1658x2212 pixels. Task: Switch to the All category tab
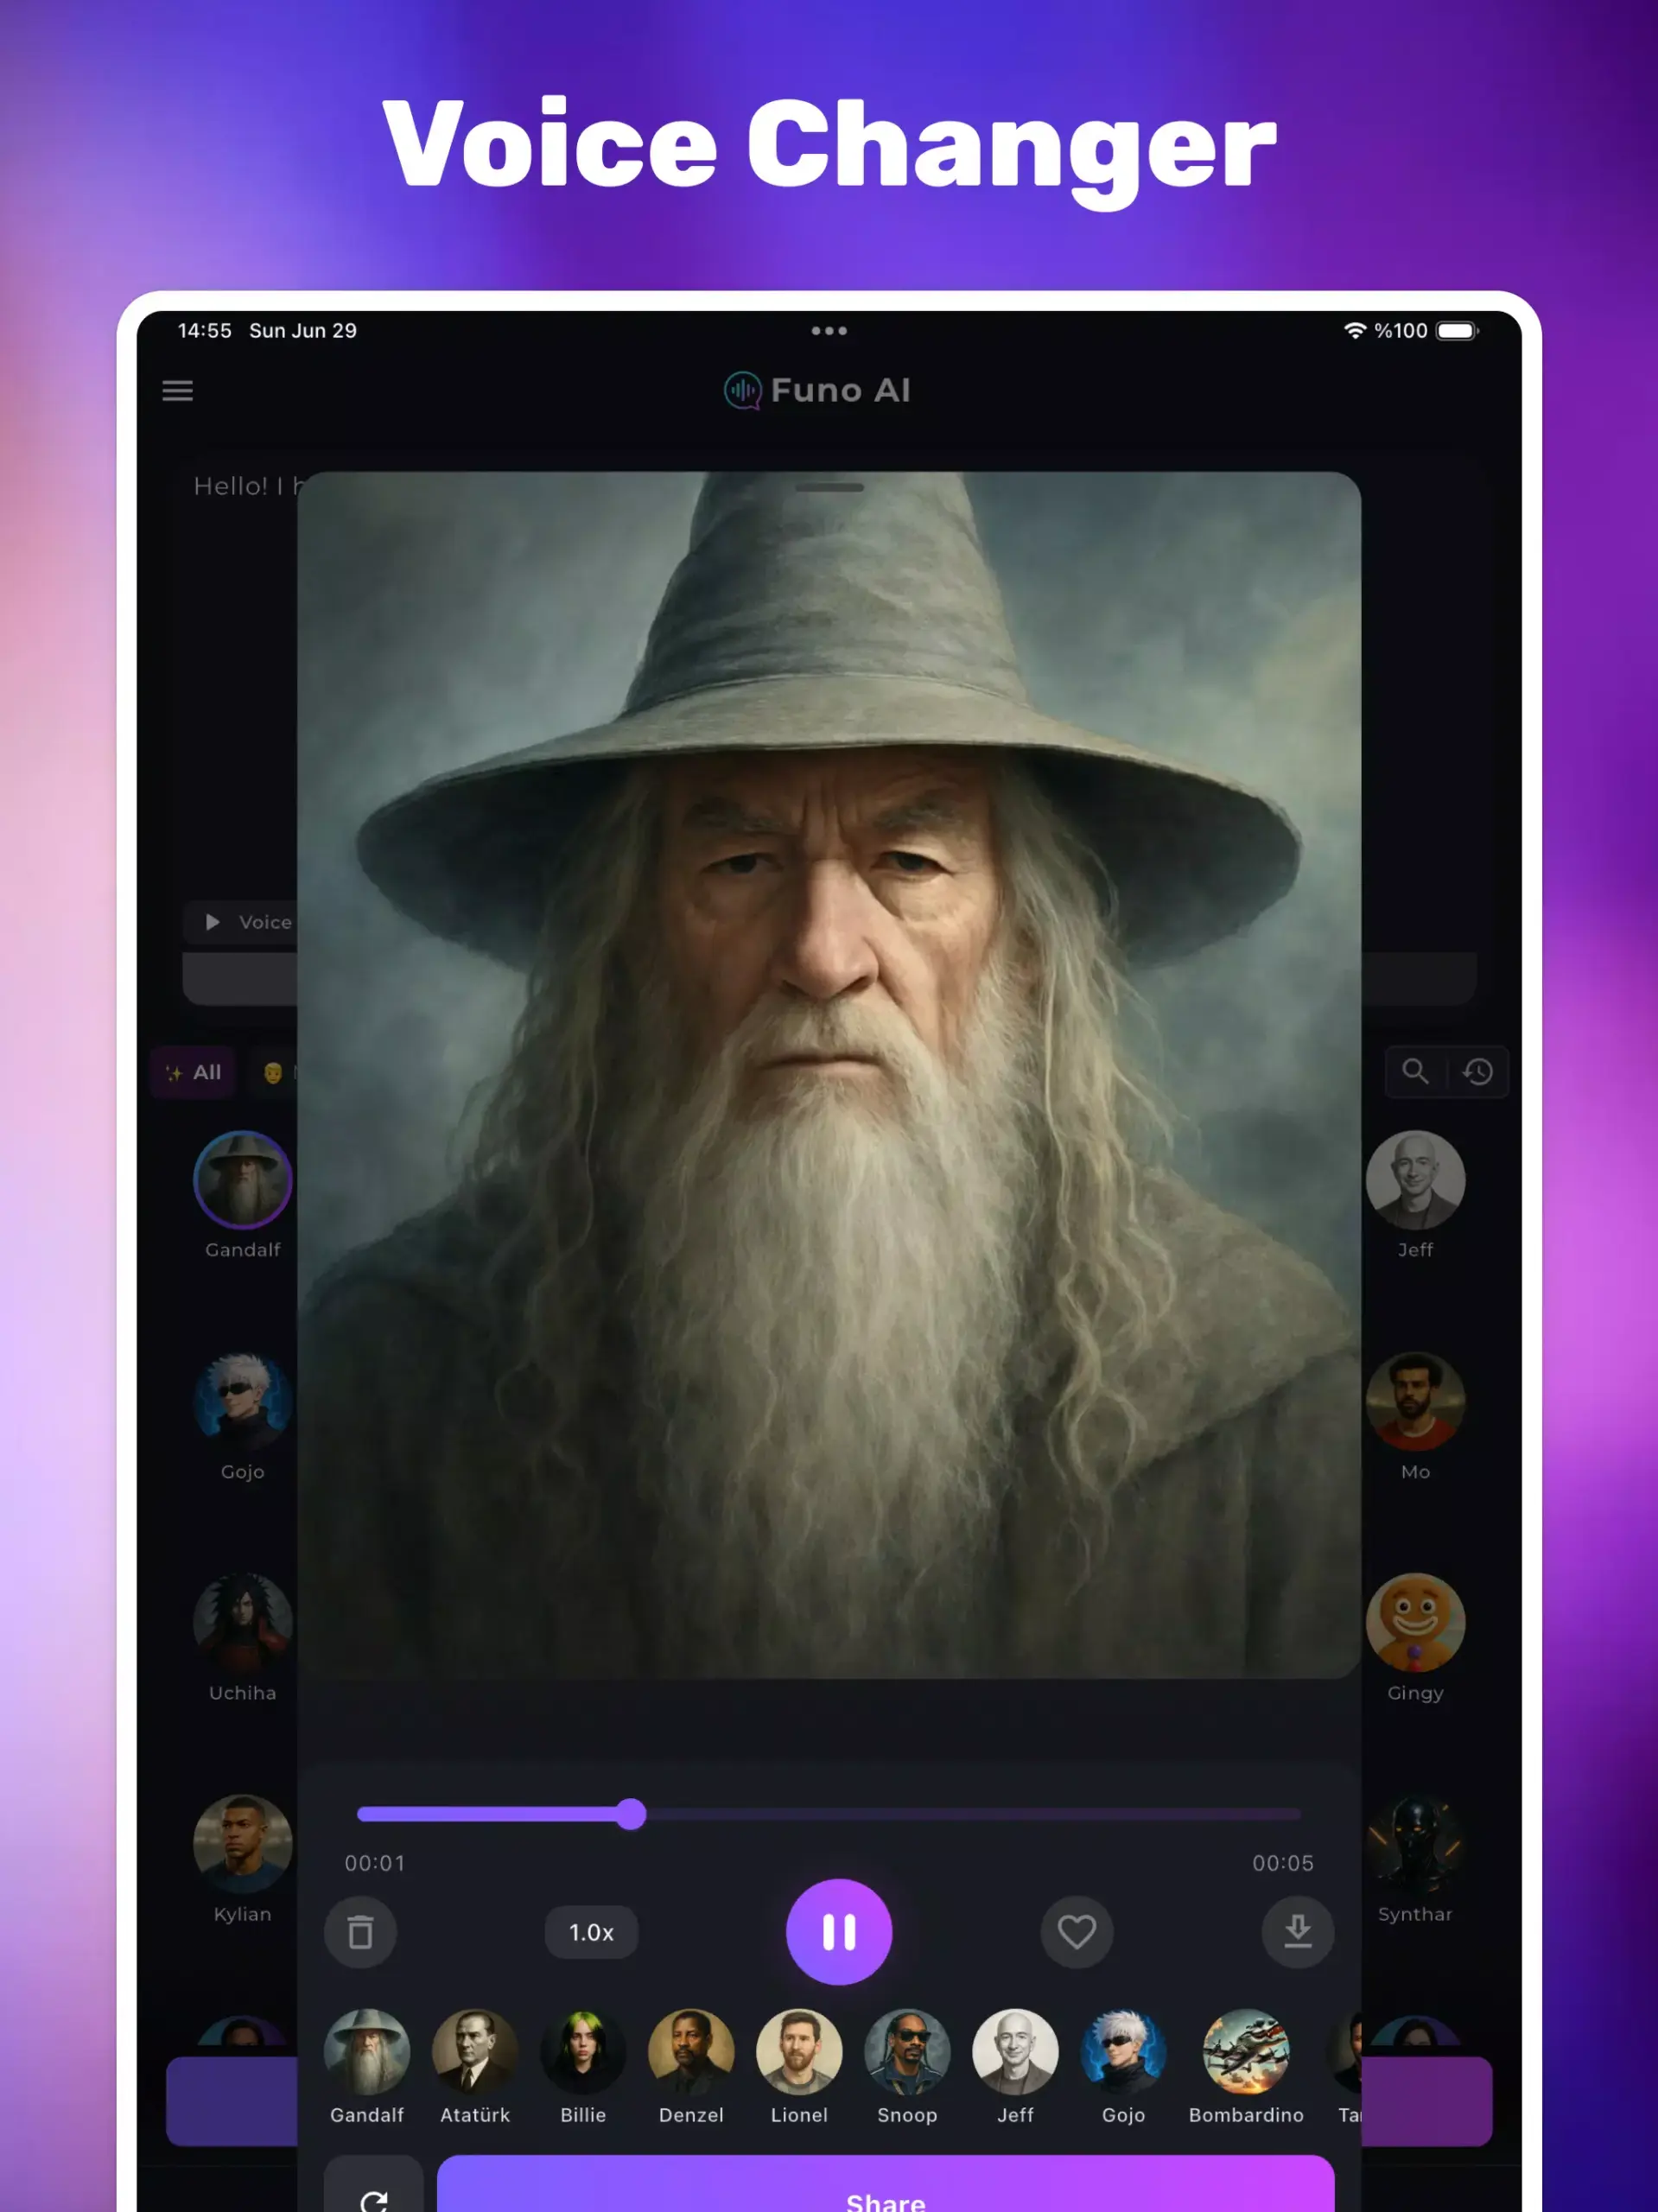[193, 1072]
